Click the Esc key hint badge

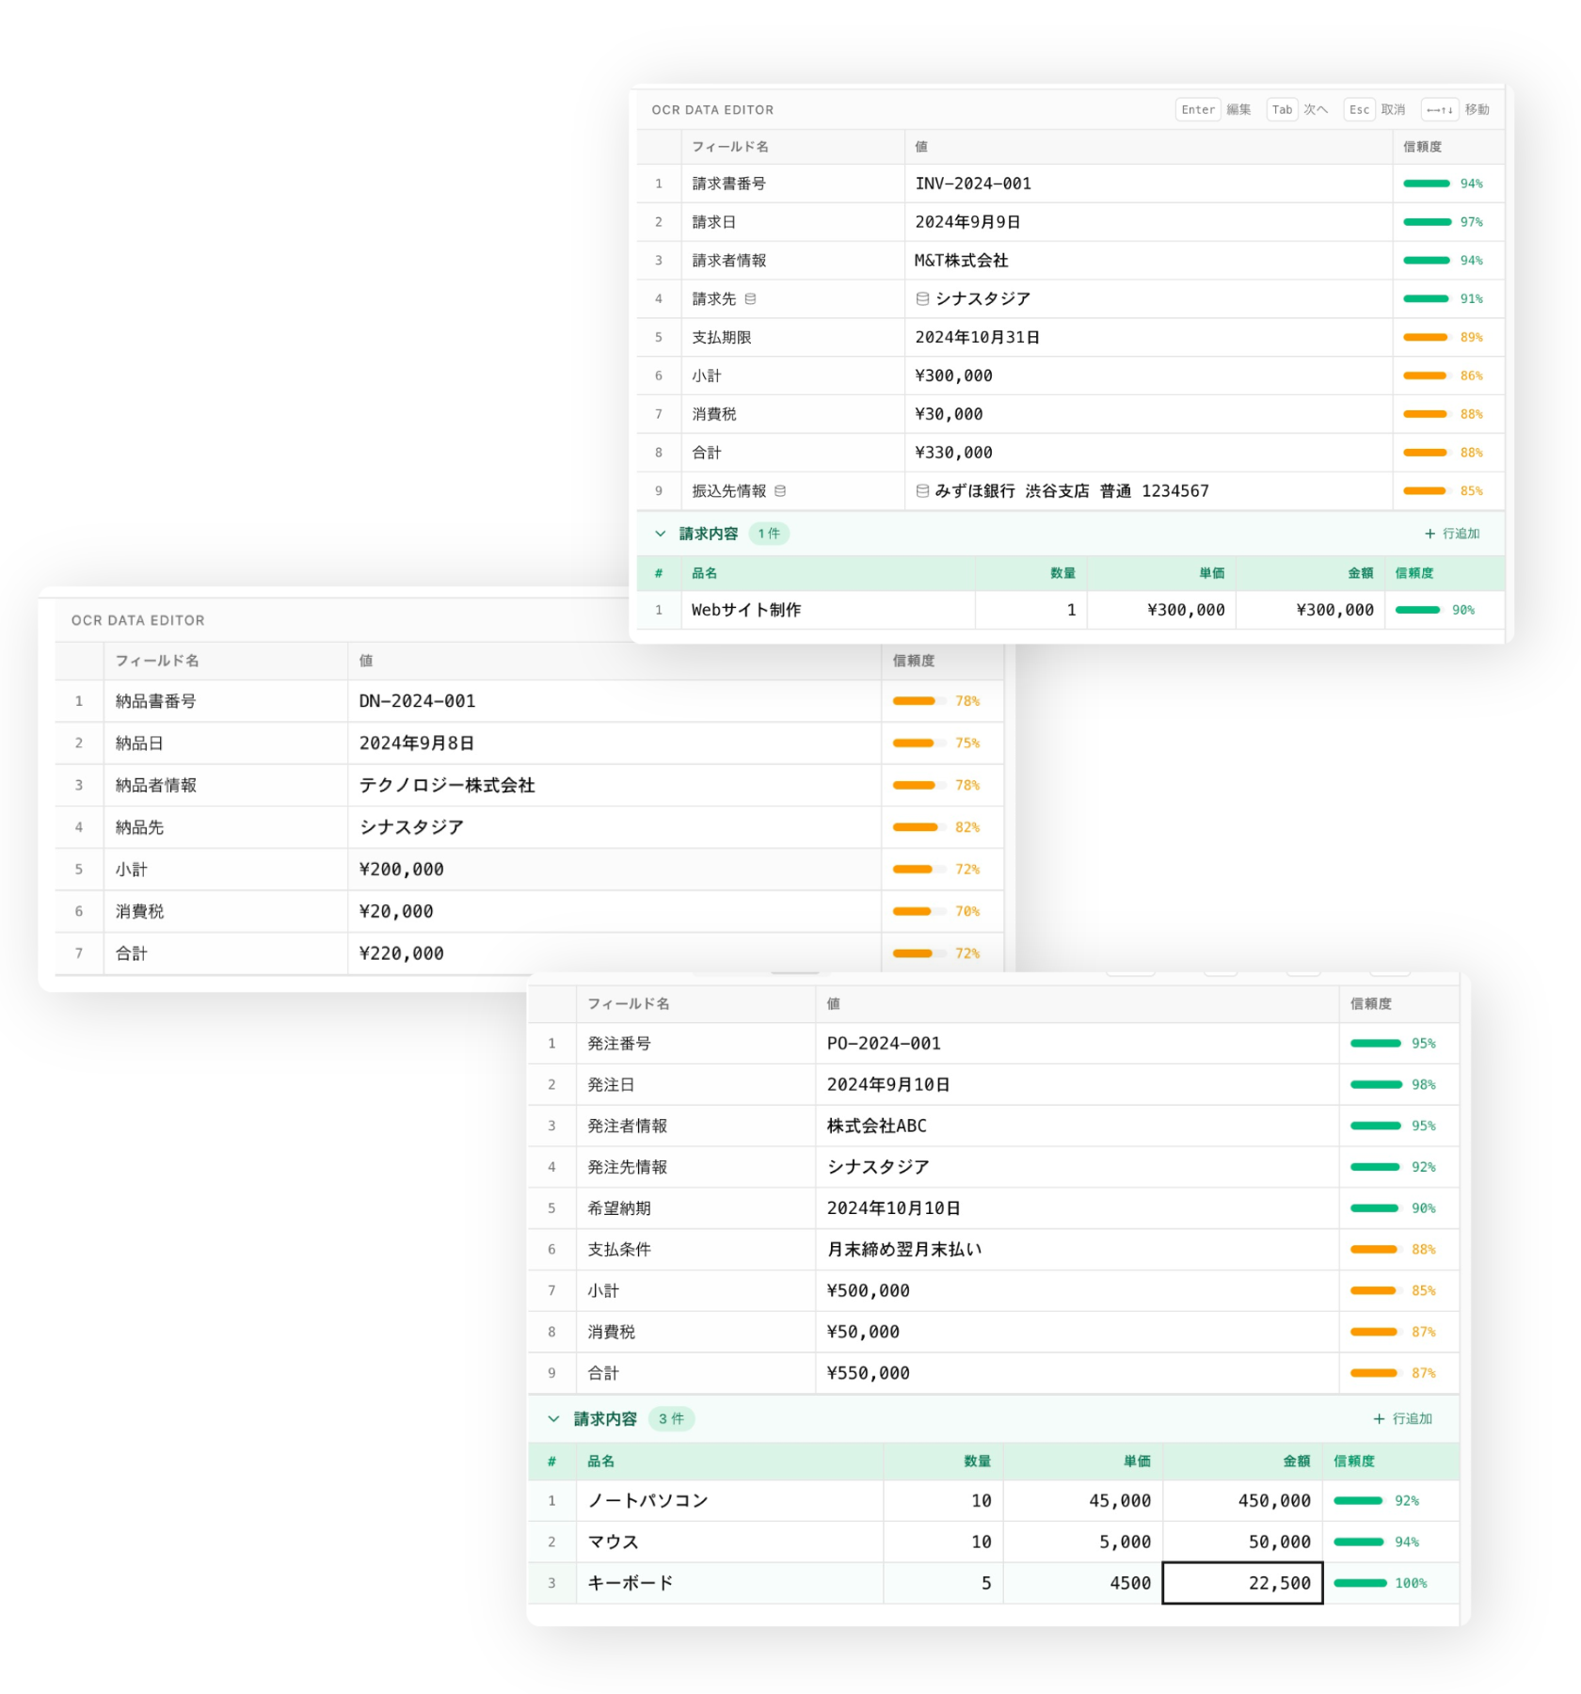(x=1359, y=110)
